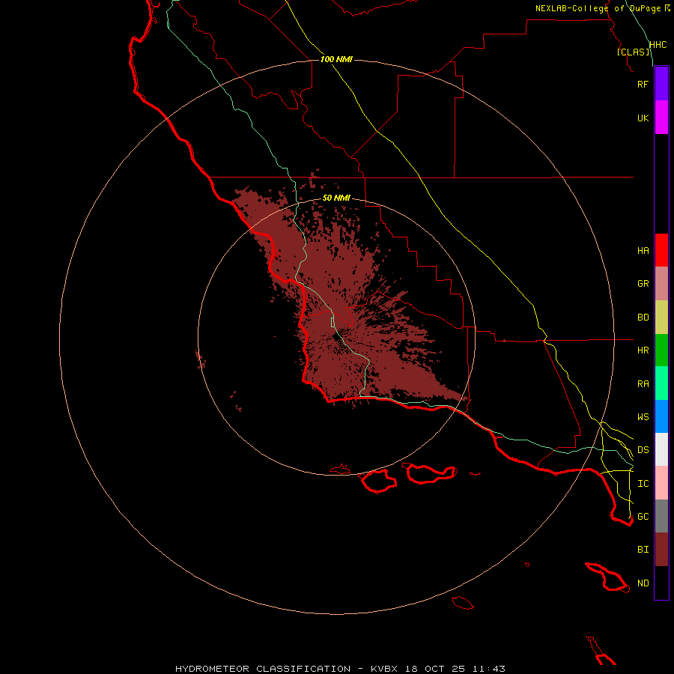Click the 'UK' legend label

tap(643, 118)
